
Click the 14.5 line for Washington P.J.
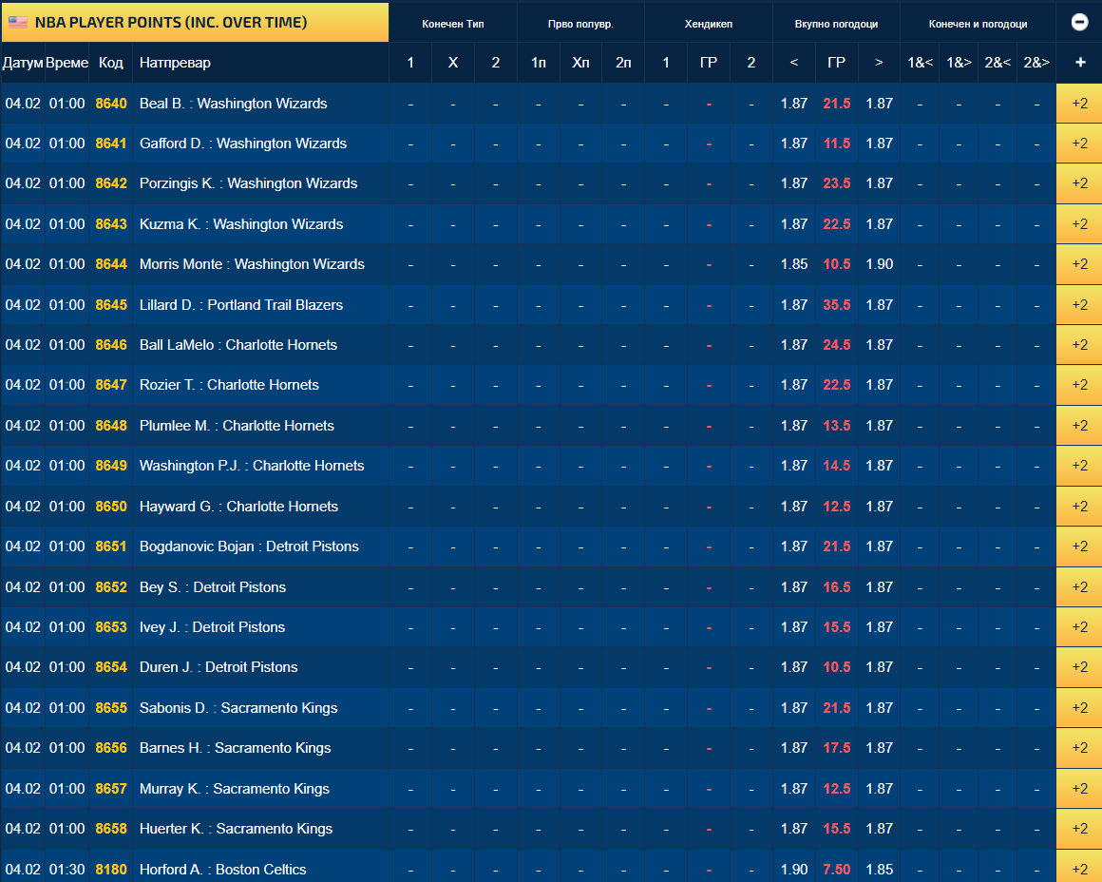pyautogui.click(x=836, y=467)
